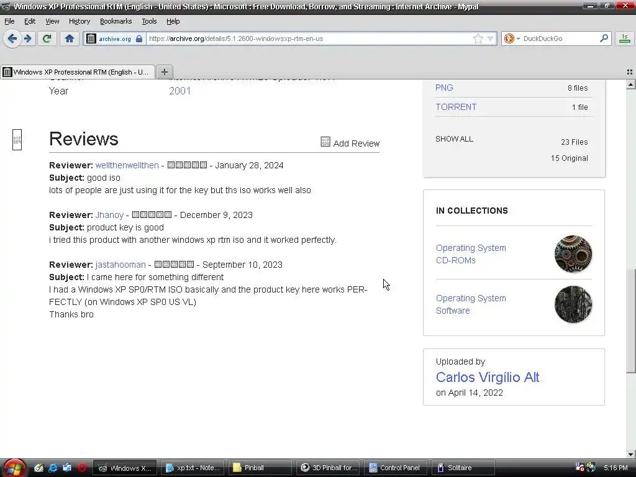Open the URL history dropdown arrow
This screenshot has width=636, height=477.
491,39
